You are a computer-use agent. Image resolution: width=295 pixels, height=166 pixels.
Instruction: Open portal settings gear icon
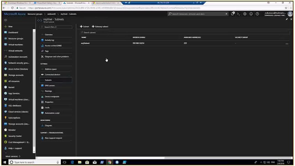click(x=245, y=14)
